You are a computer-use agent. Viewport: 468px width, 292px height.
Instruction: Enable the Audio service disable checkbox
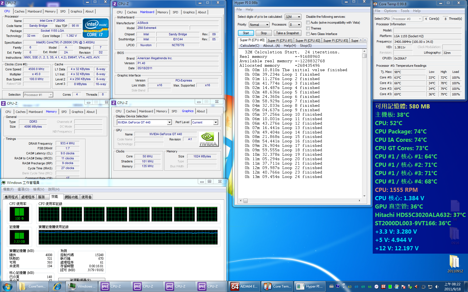pos(308,23)
